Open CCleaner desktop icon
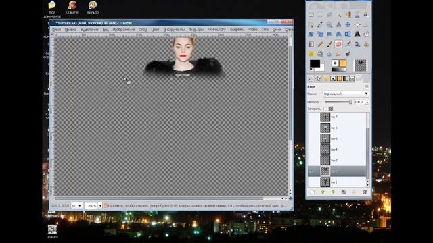This screenshot has width=433, height=243. [72, 7]
